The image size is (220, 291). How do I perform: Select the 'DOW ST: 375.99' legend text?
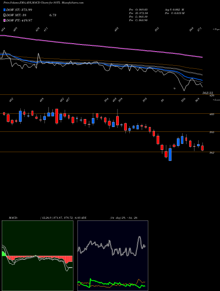coord(19,10)
